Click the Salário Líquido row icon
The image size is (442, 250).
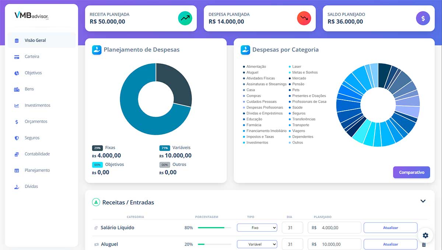[x=96, y=228]
